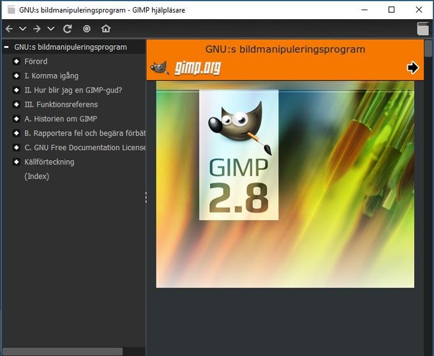Expand C. GNU Free Documentation License
434x356 pixels.
[17, 148]
